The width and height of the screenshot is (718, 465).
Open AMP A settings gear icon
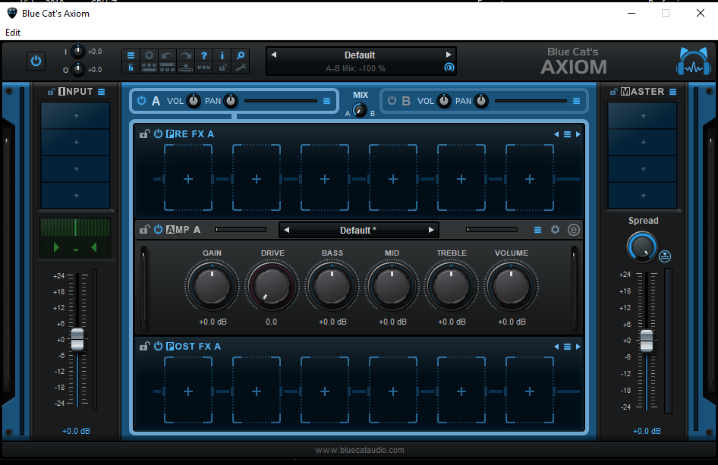tap(555, 230)
